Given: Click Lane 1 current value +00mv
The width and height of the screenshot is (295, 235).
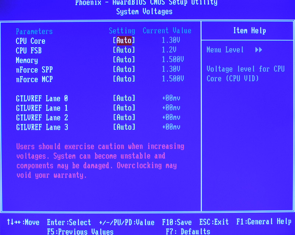Looking at the screenshot, I should (x=171, y=108).
